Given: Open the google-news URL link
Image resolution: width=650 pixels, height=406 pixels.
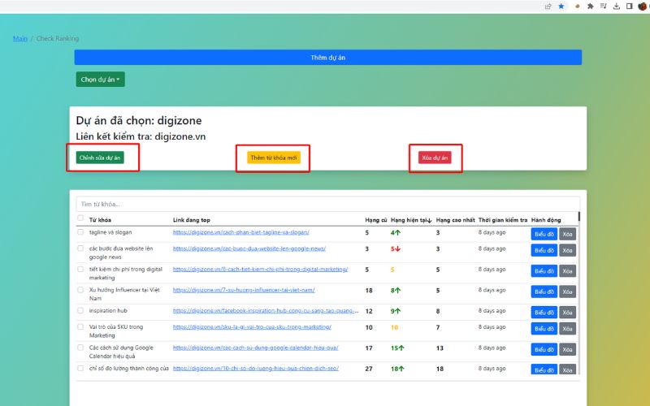Looking at the screenshot, I should point(249,248).
